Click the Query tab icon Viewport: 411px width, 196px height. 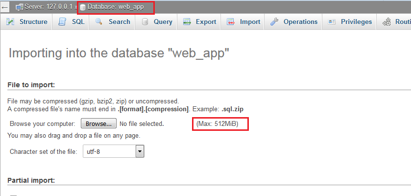click(145, 22)
